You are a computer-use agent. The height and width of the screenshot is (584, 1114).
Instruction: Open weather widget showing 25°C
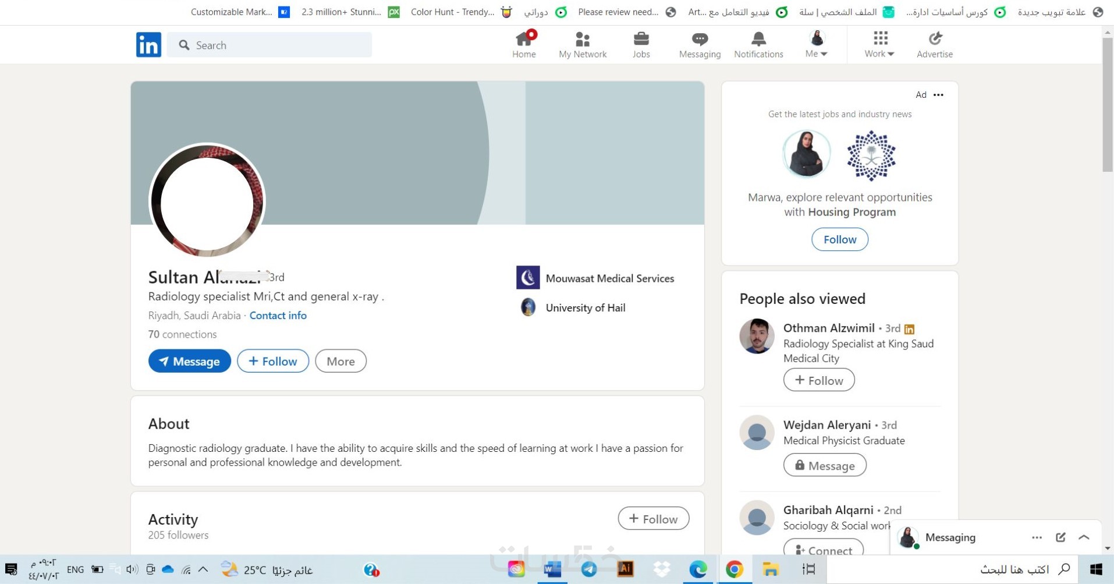tap(267, 569)
